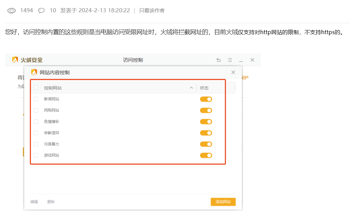This screenshot has width=350, height=215.
Task: Disable the 色情博彩 status switch
Action: tap(206, 122)
